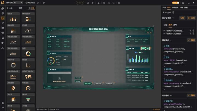Click the help question mark beside ID

pyautogui.click(x=173, y=12)
